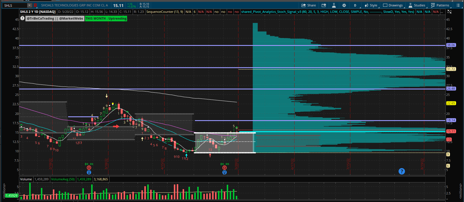
Task: Open the Drawings menu
Action: [393, 5]
